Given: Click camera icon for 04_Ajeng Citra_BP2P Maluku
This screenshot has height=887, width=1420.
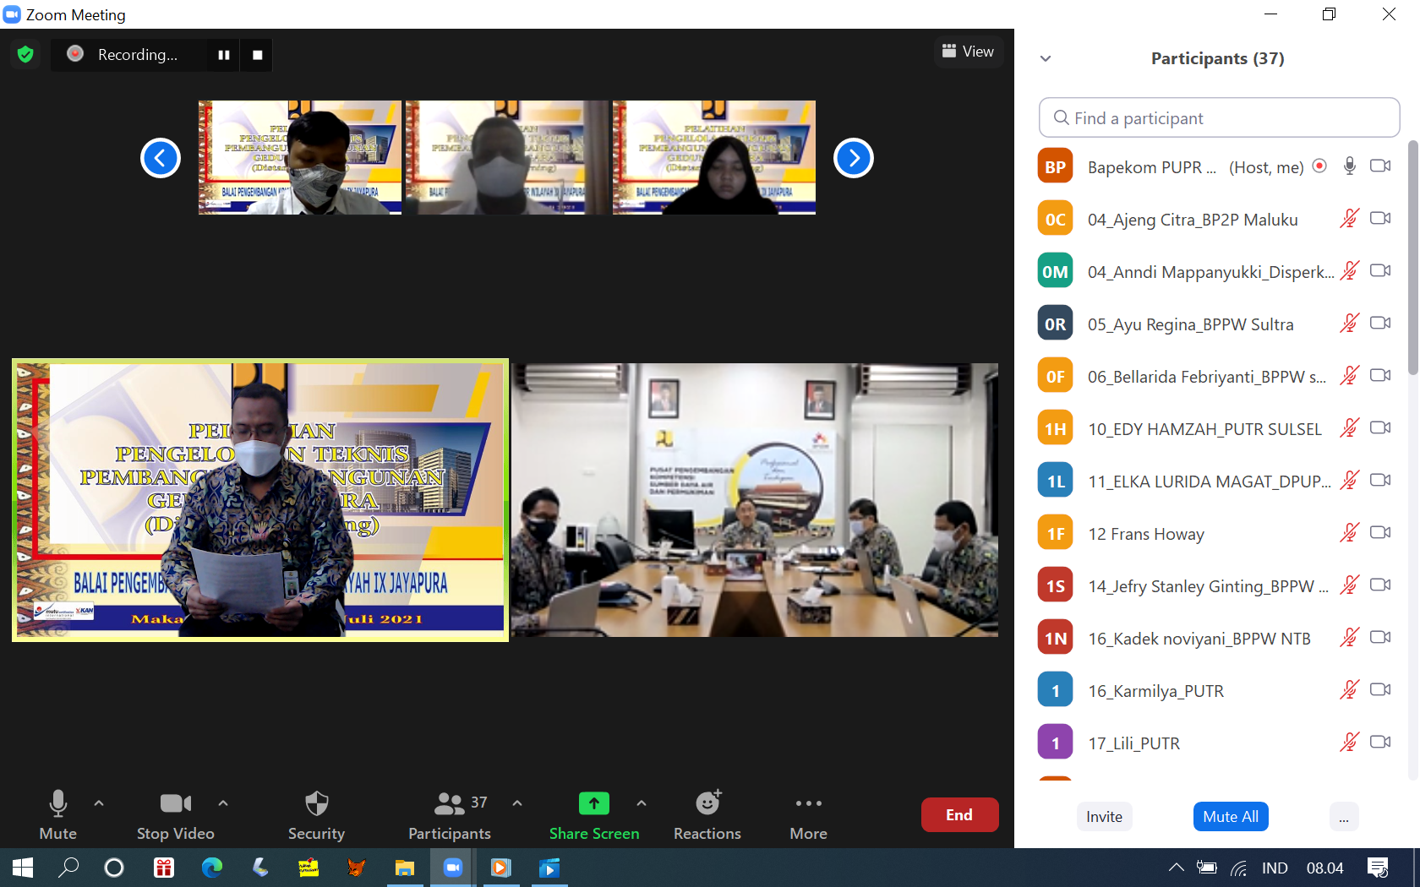Looking at the screenshot, I should 1380,219.
